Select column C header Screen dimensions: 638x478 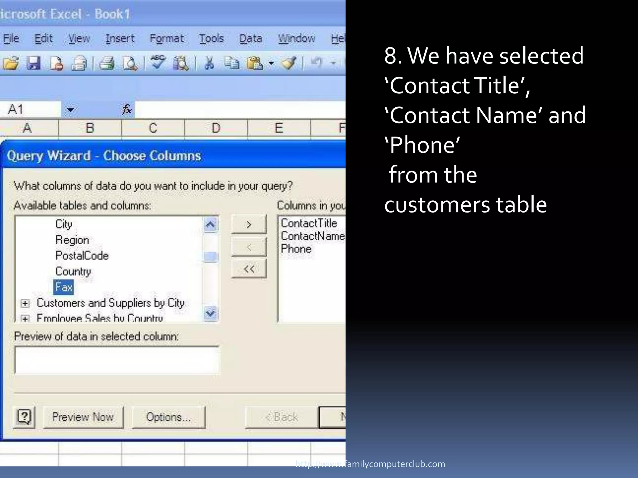click(x=153, y=128)
